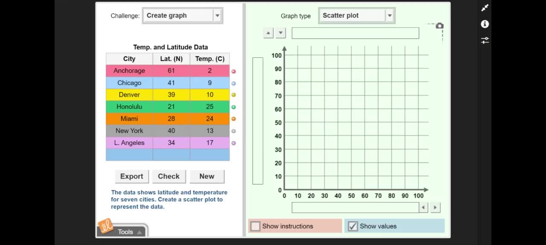Click the colored dot next to Anchorage

point(233,71)
